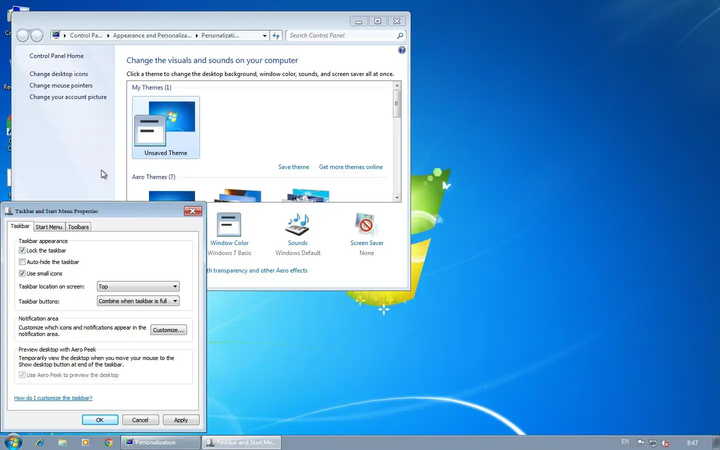
Task: Launch Windows Media Player from taskbar
Action: (85, 442)
